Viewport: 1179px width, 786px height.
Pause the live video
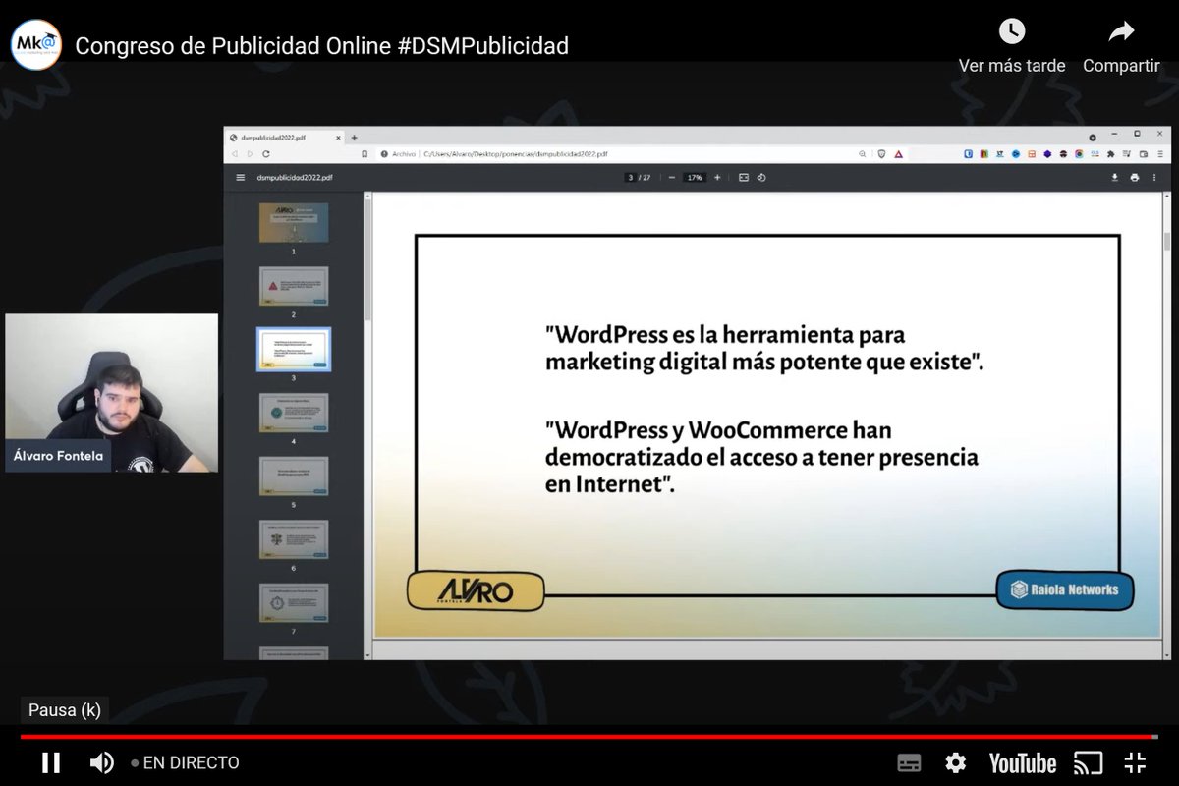(x=51, y=762)
